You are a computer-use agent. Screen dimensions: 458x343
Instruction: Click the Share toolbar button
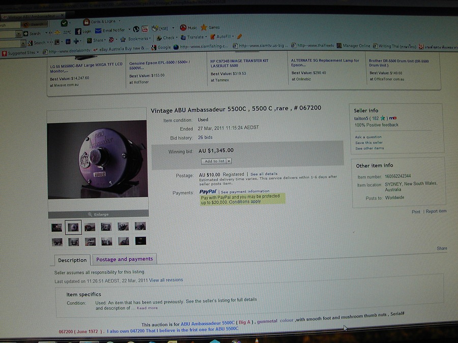pos(96,40)
